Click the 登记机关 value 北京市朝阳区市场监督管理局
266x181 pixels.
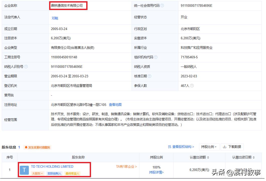point(72,86)
